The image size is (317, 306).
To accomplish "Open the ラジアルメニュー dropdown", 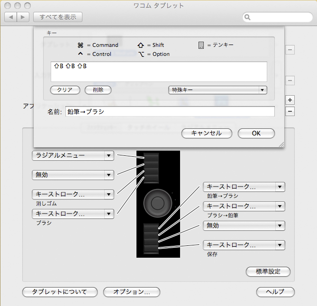I will pyautogui.click(x=73, y=155).
